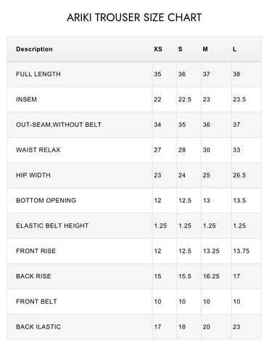Select the FULL LENGTH row label
Viewport: 266px width, 348px height.
[x=38, y=74]
